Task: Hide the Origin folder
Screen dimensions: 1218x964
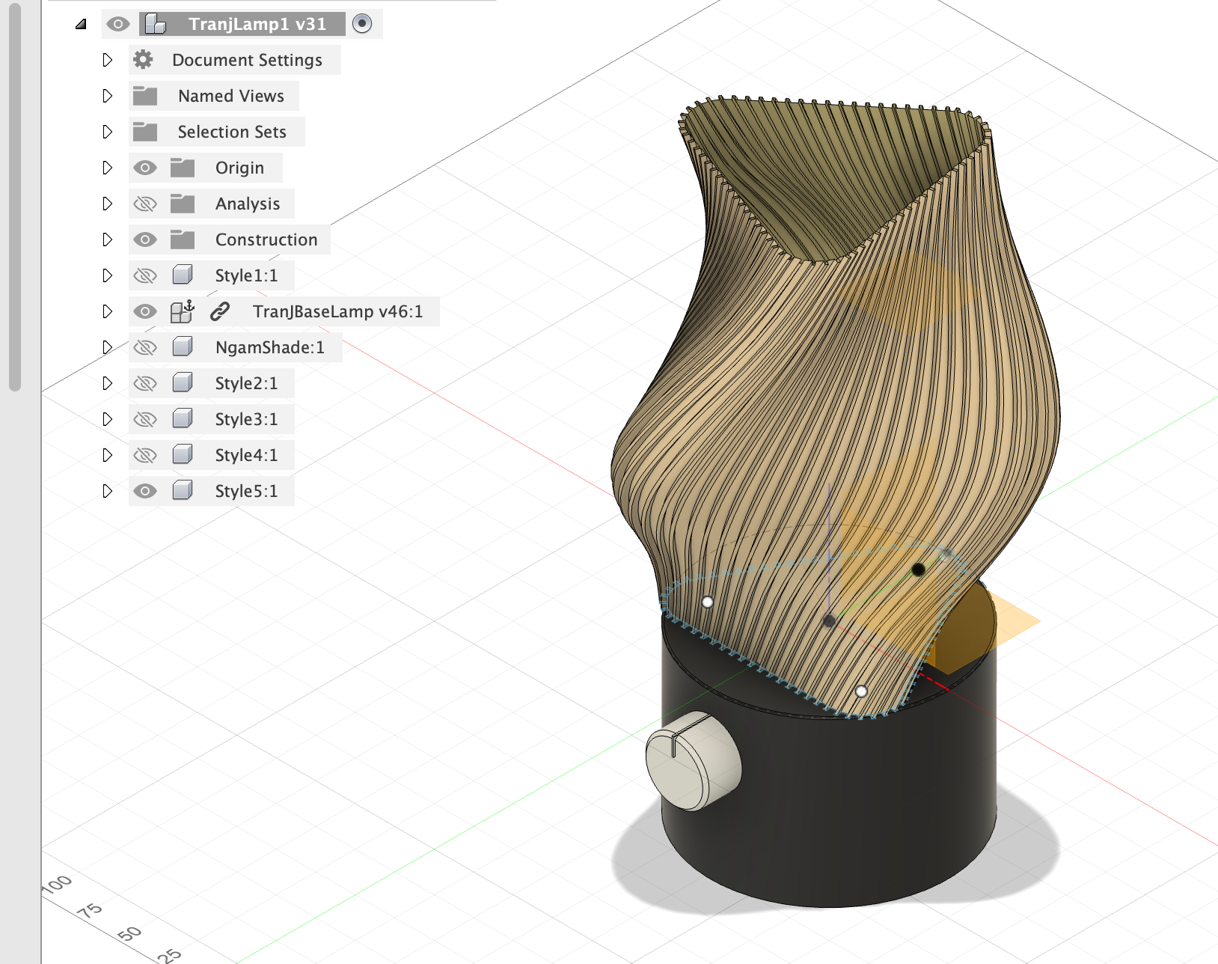Action: [x=145, y=168]
